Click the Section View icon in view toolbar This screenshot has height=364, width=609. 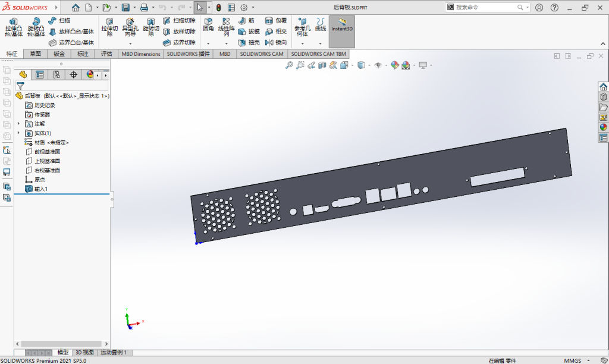[322, 65]
